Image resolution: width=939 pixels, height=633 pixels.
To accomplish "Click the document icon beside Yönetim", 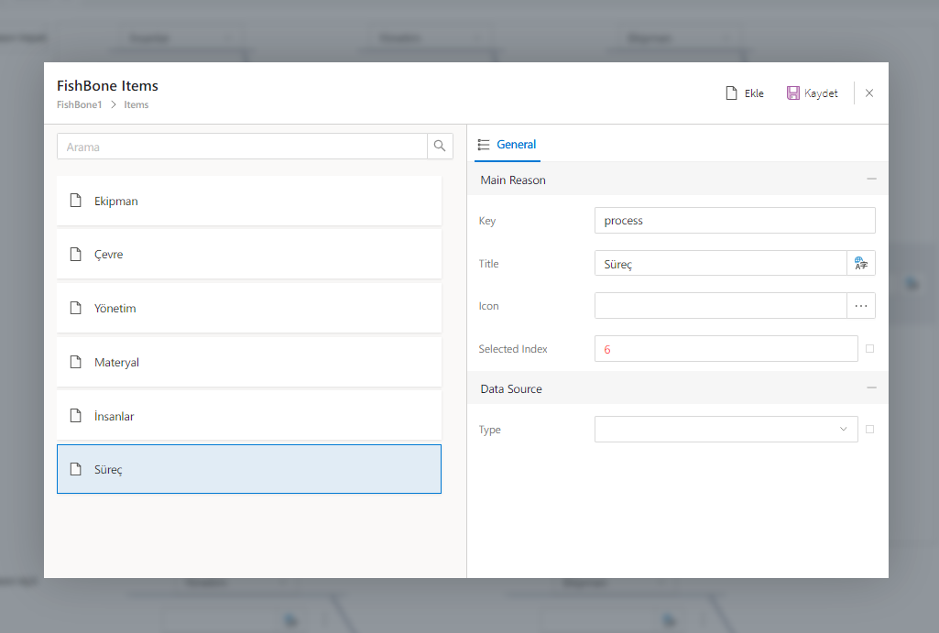I will pyautogui.click(x=77, y=309).
